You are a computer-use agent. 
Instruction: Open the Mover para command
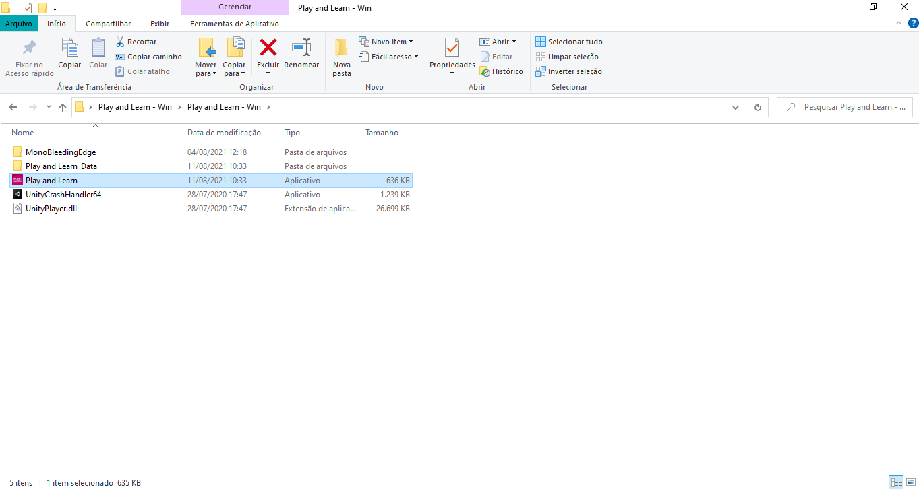click(206, 58)
